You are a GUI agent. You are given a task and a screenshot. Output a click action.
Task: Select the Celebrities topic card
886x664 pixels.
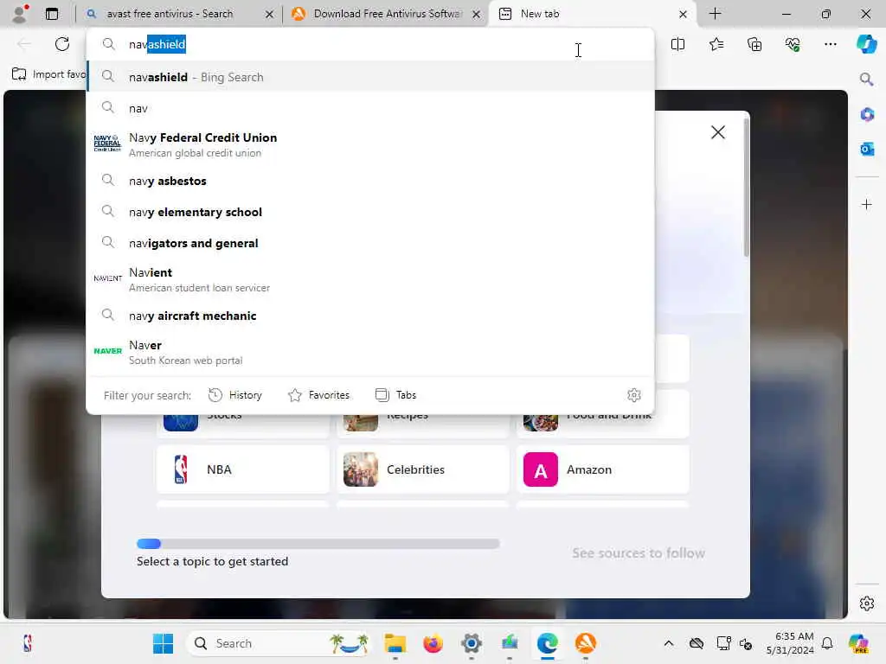point(422,469)
